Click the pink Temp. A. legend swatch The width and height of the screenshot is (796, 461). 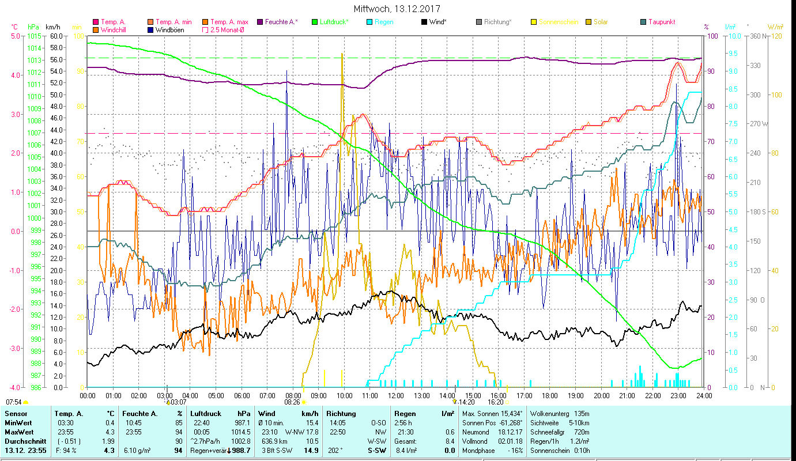pos(96,22)
